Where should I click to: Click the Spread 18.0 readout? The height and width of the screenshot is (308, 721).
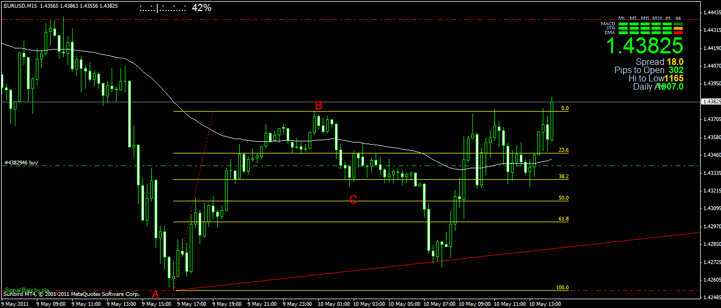(x=659, y=62)
